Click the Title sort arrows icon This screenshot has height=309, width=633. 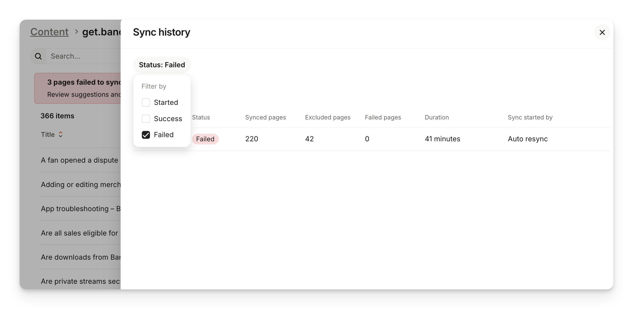[61, 135]
